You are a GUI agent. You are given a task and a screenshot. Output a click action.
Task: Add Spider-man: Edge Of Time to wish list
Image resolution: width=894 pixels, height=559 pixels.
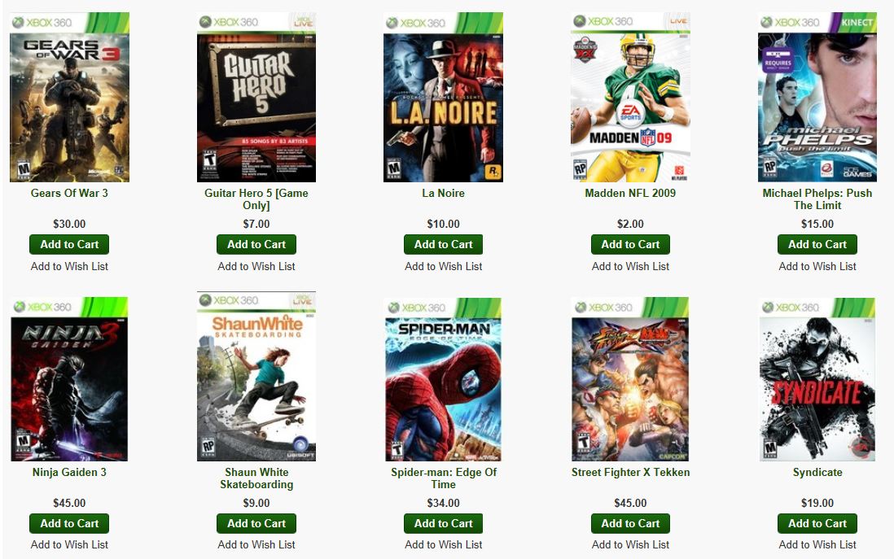coord(443,544)
